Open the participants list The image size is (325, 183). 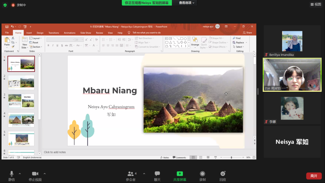coord(130,174)
